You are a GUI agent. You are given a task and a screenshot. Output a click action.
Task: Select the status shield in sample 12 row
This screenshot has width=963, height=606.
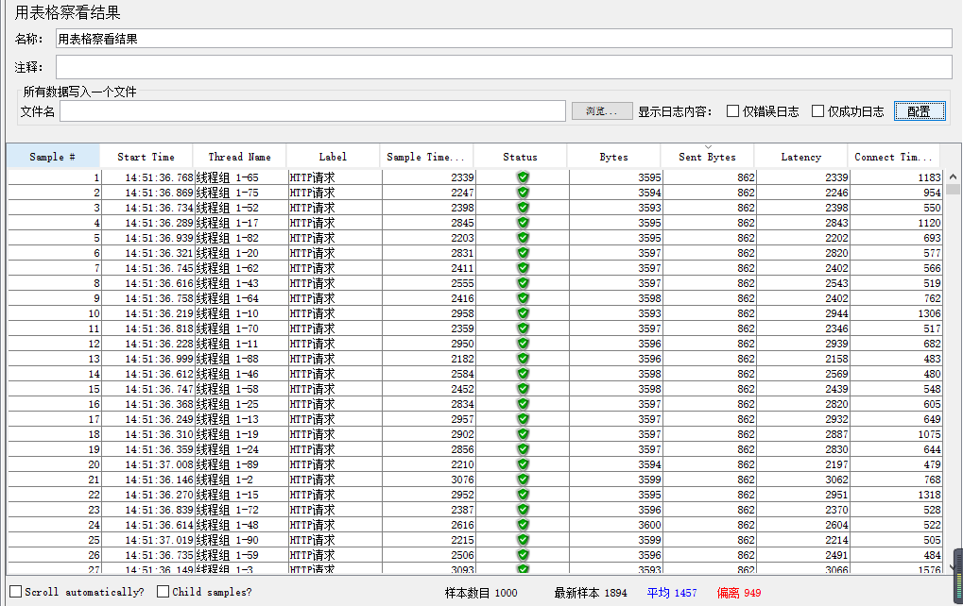tap(523, 344)
